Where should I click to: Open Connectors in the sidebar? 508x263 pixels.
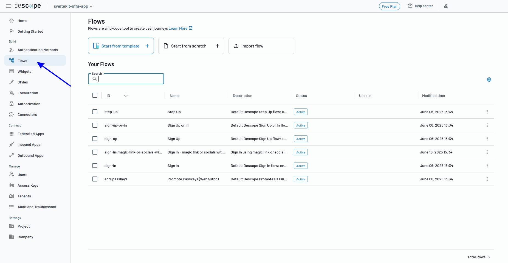point(27,114)
